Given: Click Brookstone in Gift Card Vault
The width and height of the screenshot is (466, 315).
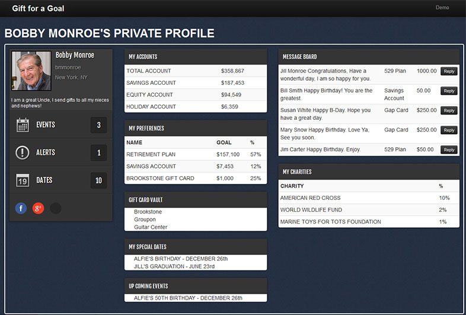Looking at the screenshot, I should pyautogui.click(x=148, y=212).
